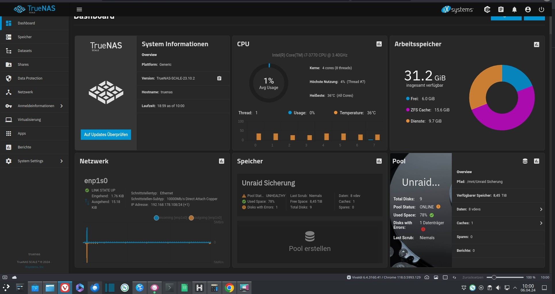Click Disks with Errors red alert icon

tap(423, 229)
